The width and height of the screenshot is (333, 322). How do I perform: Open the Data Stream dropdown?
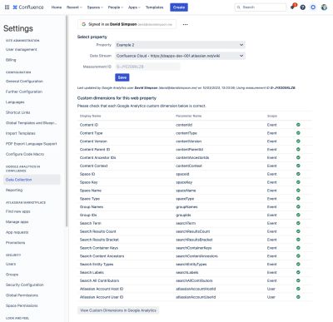tap(180, 56)
